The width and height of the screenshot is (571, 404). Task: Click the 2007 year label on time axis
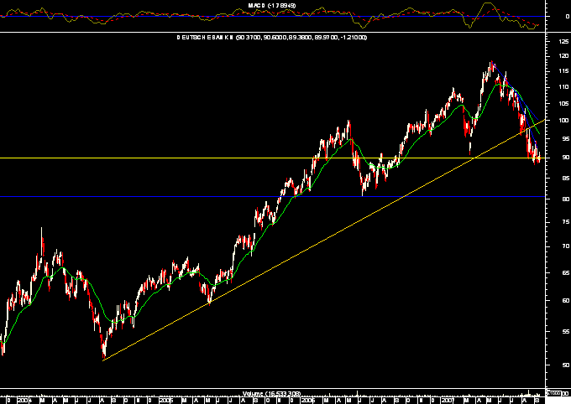(448, 401)
